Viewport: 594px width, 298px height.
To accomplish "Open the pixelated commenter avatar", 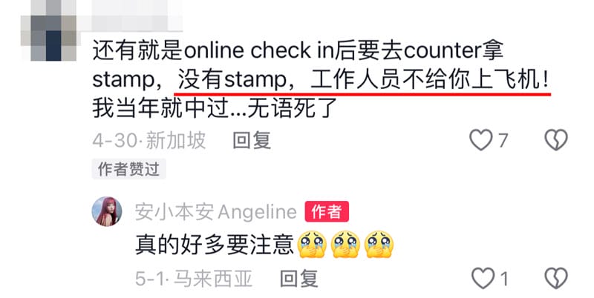I will 49,31.
